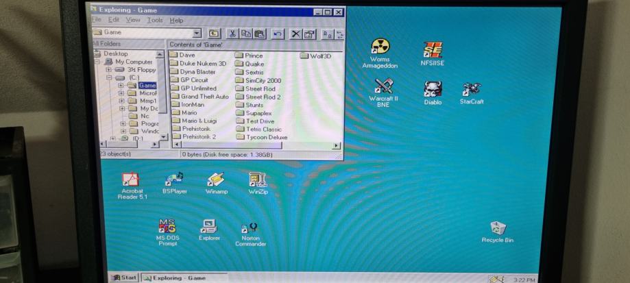Select the Recycle Bin icon
The image size is (630, 283).
tap(498, 232)
